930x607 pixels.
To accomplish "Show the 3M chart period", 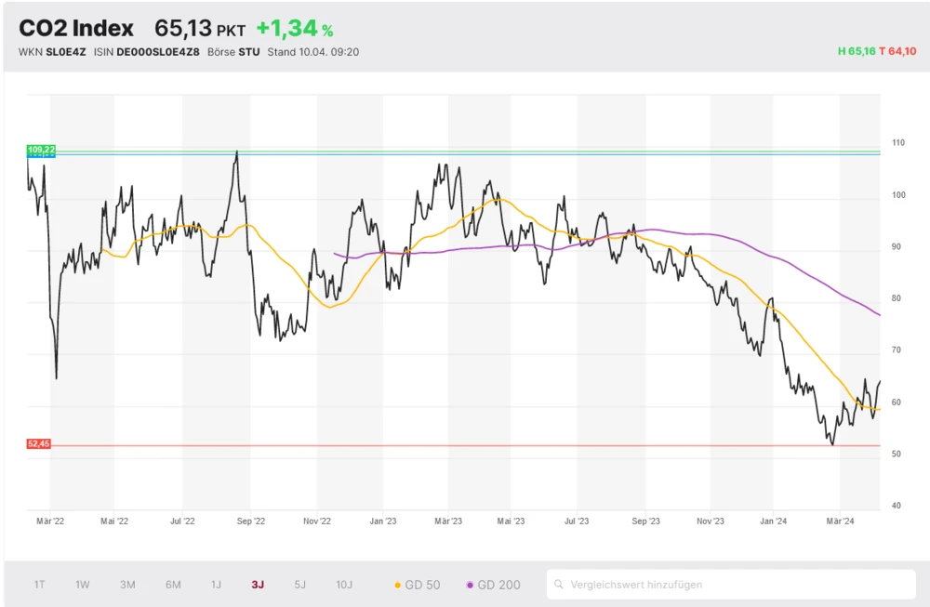I will pos(127,585).
